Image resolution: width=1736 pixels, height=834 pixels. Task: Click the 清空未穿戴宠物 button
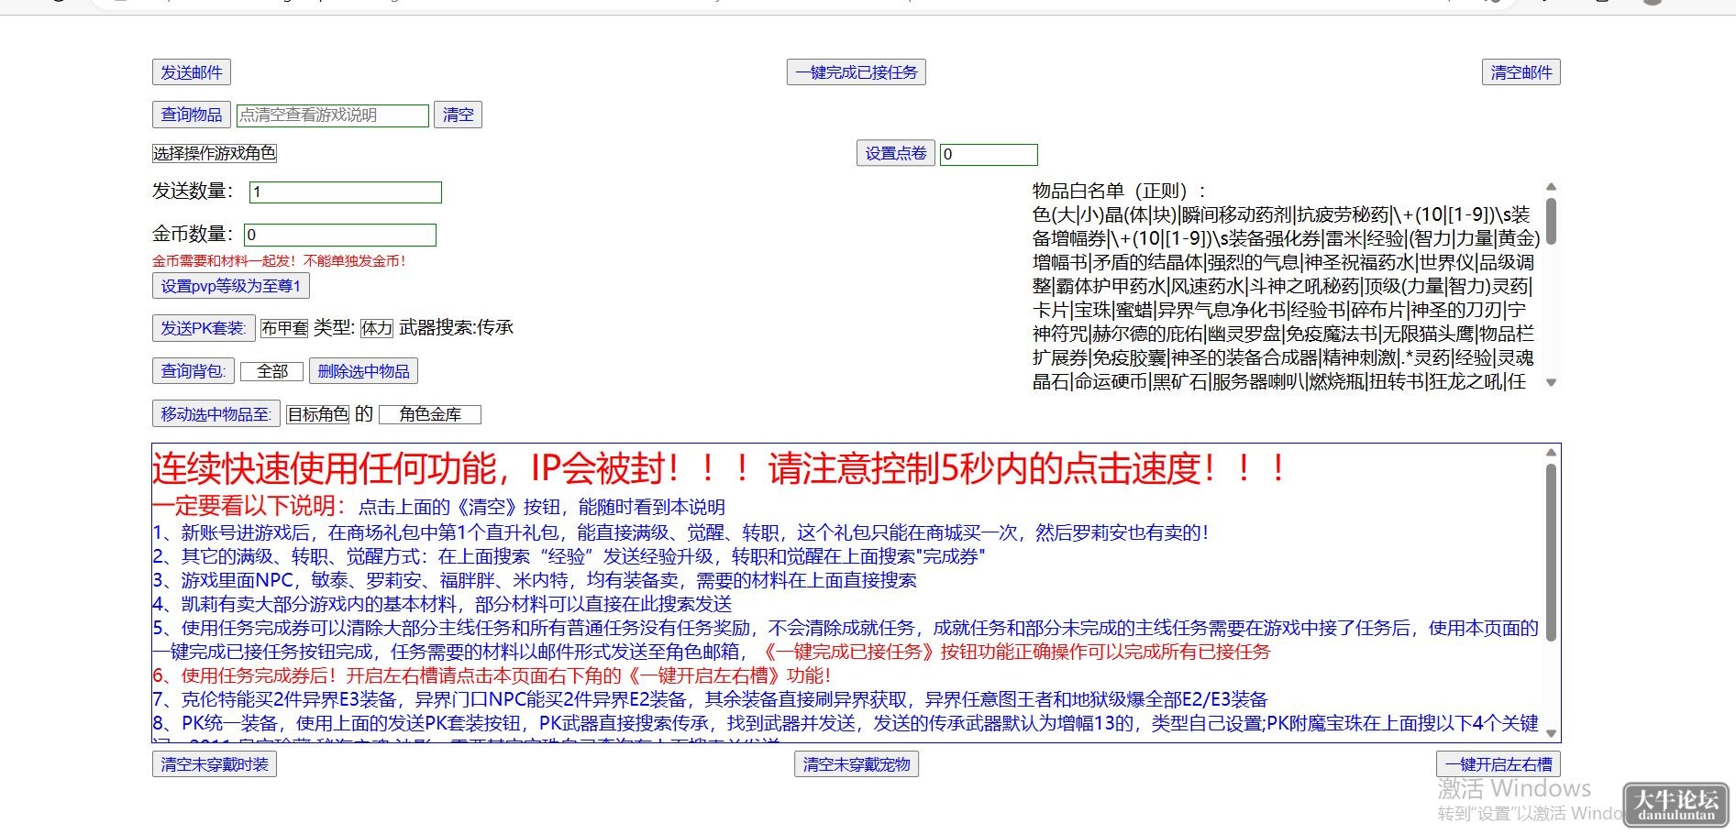(857, 764)
